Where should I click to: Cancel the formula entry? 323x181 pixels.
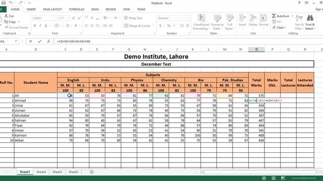(x=31, y=41)
